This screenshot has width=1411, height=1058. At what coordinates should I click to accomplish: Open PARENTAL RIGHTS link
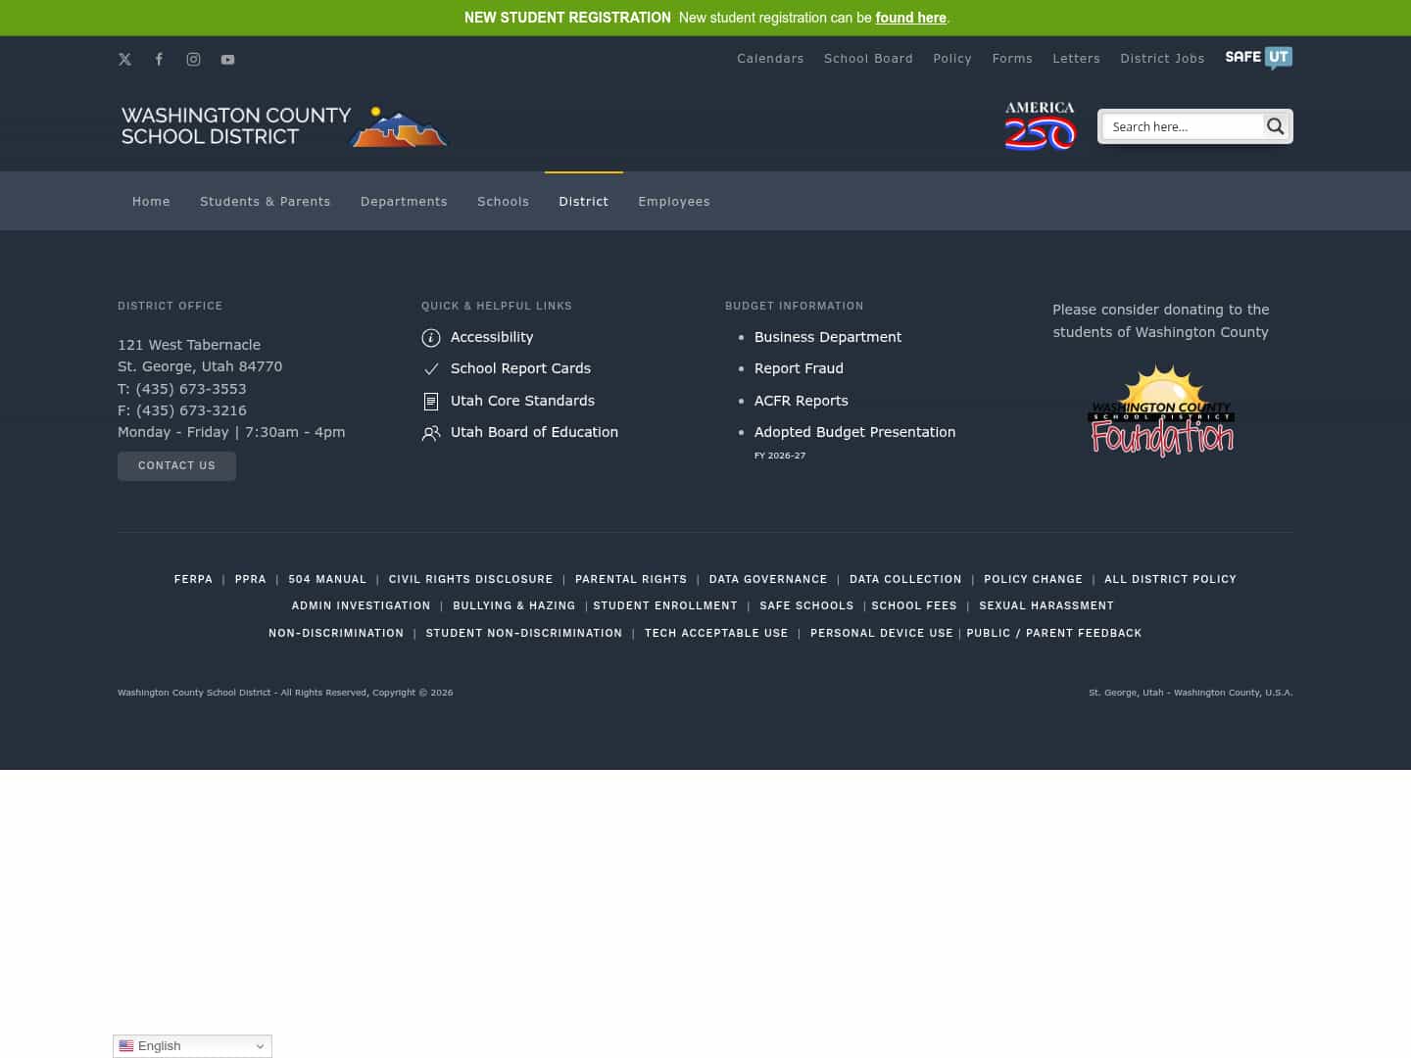click(631, 580)
